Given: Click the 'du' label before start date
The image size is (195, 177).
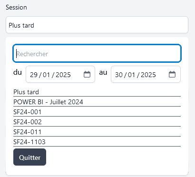Looking at the screenshot, I should tap(18, 72).
